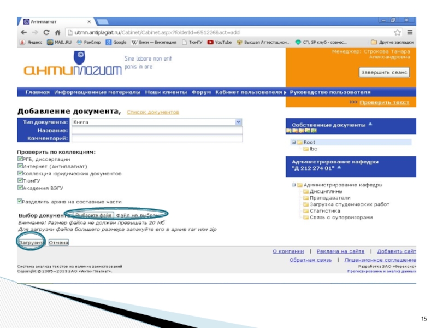Image resolution: width=437 pixels, height=328 pixels.
Task: Click the Название input field
Action: click(x=157, y=130)
